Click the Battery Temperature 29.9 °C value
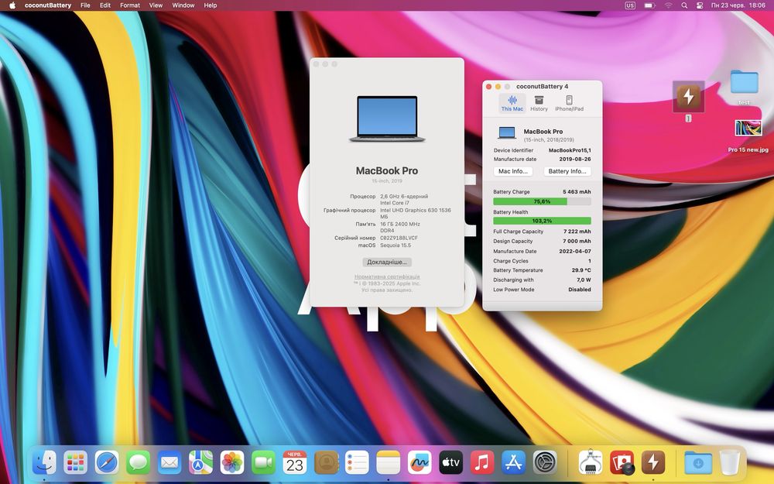The image size is (774, 484). tap(581, 270)
